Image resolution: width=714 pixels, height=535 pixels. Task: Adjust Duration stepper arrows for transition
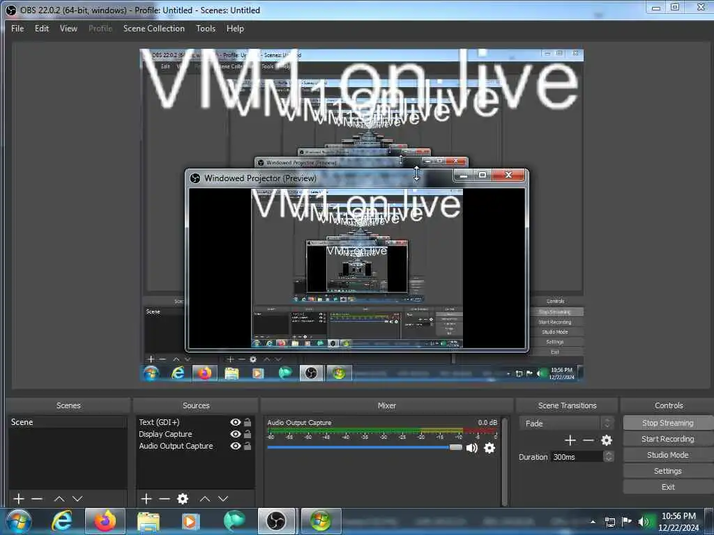(609, 457)
